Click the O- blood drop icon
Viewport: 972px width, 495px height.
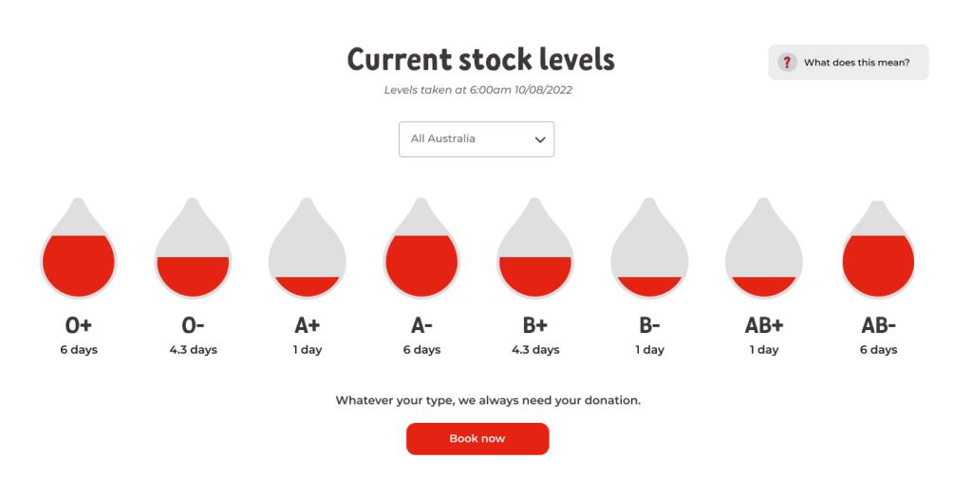pyautogui.click(x=193, y=251)
